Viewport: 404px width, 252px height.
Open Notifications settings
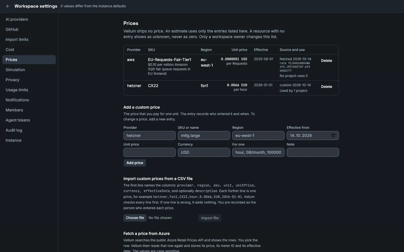pyautogui.click(x=29, y=100)
